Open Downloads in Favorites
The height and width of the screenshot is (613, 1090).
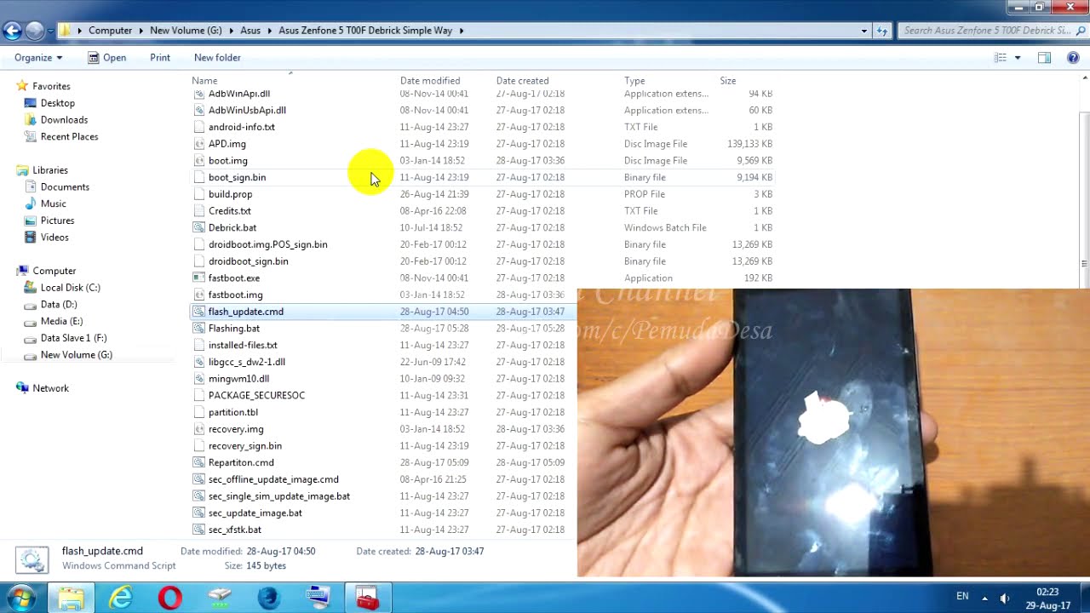pos(64,120)
